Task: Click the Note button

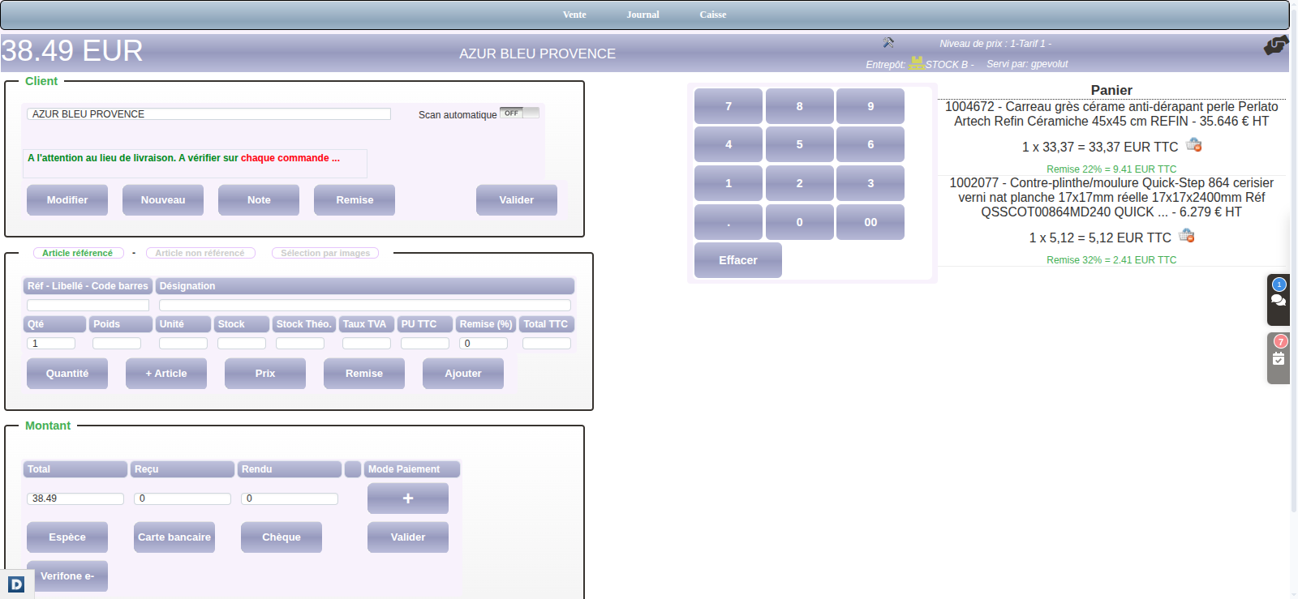Action: click(x=259, y=200)
